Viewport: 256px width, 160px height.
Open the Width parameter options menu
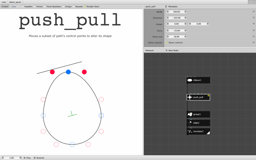pyautogui.click(x=253, y=12)
